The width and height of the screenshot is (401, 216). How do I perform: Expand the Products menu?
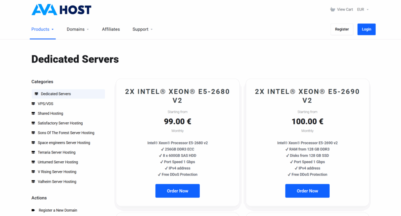pos(42,29)
